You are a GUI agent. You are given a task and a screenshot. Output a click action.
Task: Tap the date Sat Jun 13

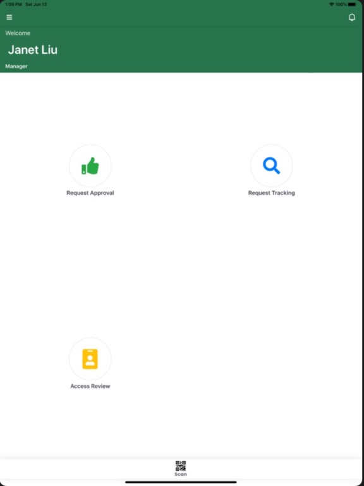pyautogui.click(x=36, y=4)
